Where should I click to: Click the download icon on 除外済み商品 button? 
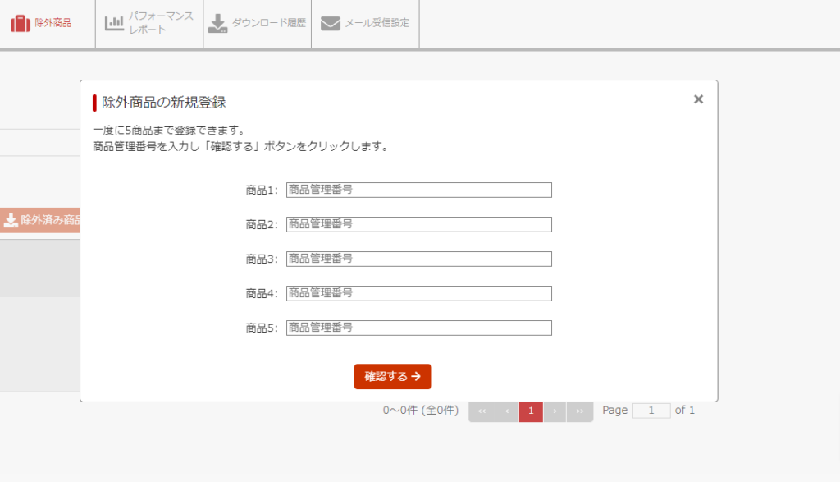[x=11, y=220]
